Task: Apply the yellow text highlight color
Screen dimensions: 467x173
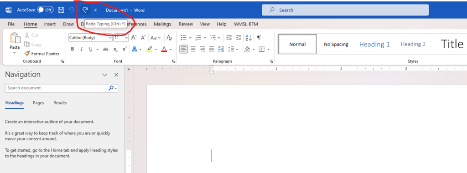Action: pos(150,49)
